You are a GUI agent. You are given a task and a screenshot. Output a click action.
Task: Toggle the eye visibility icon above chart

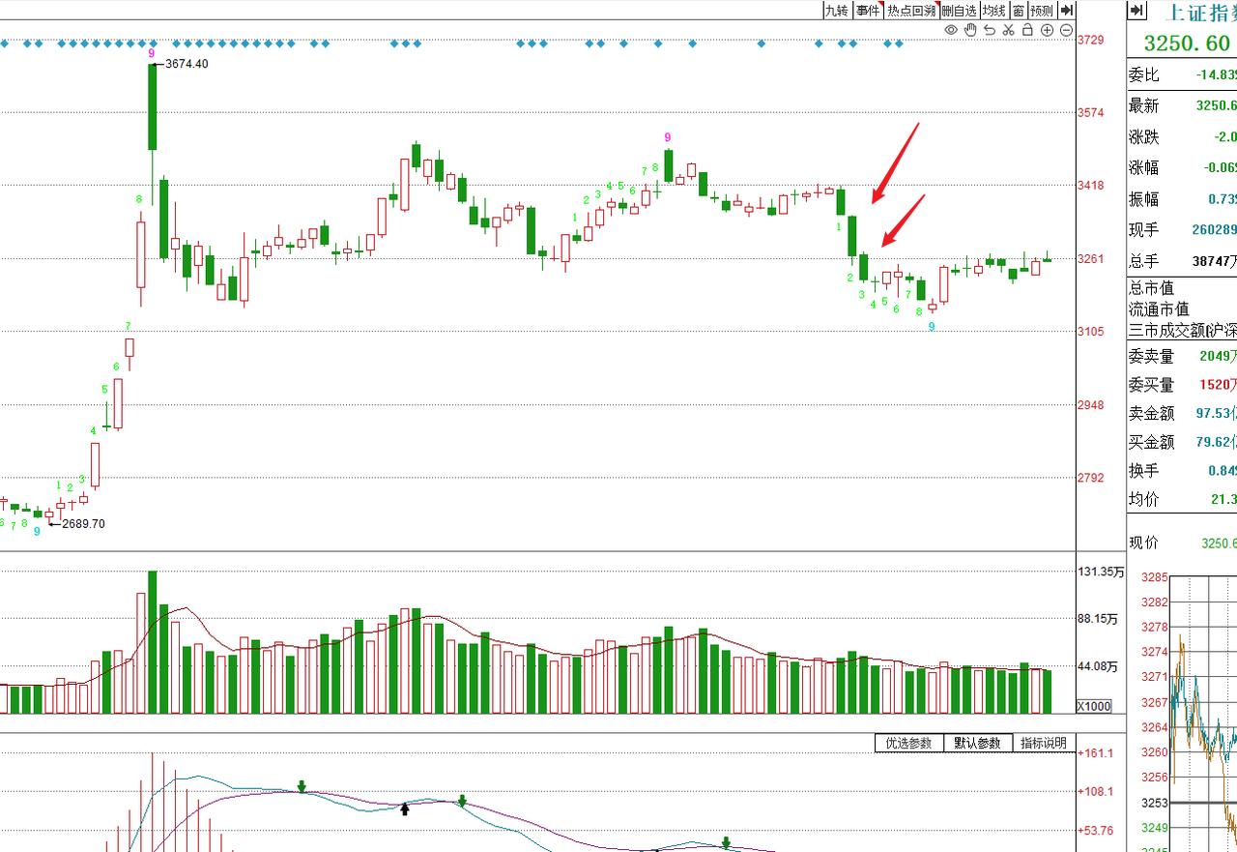tap(951, 30)
